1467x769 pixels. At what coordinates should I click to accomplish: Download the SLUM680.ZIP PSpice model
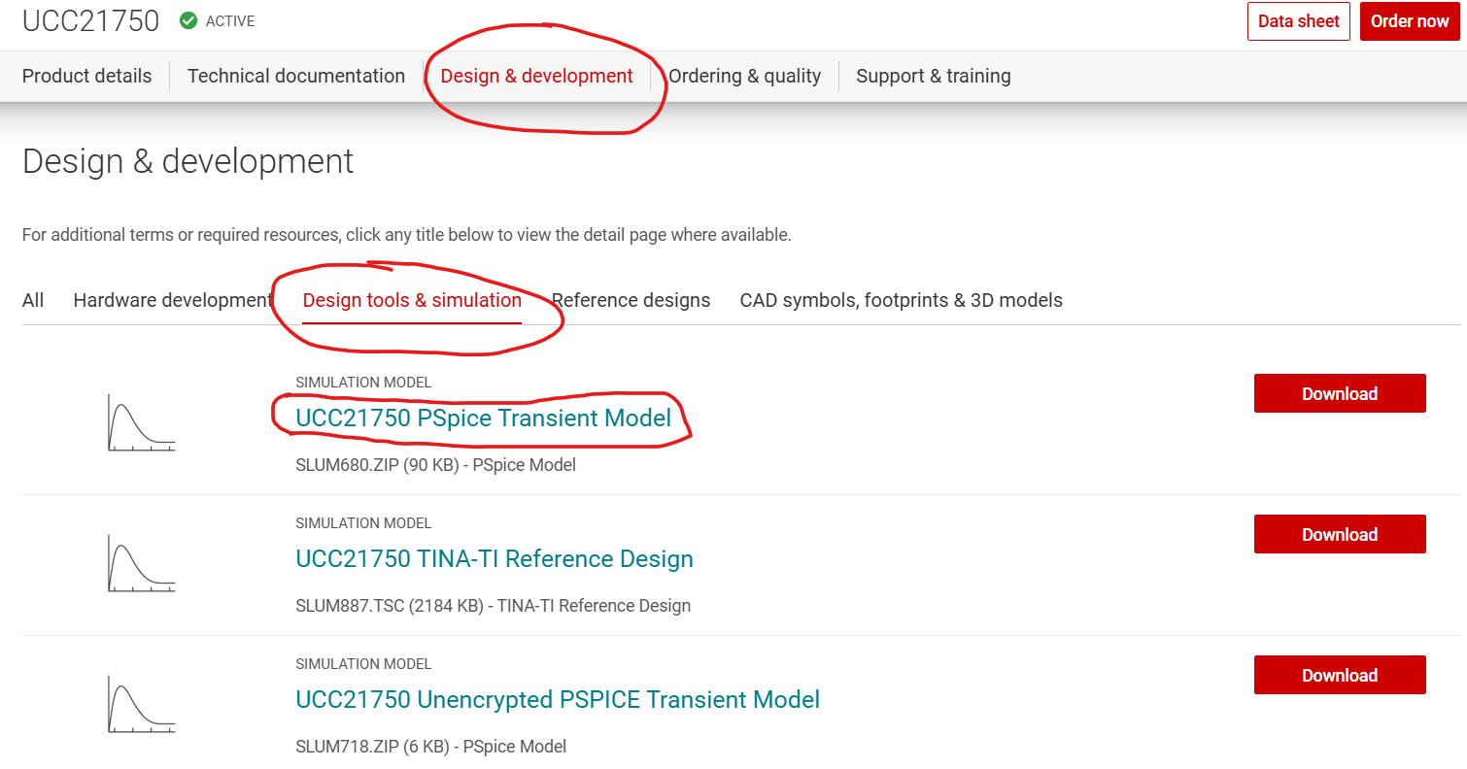tap(1340, 393)
